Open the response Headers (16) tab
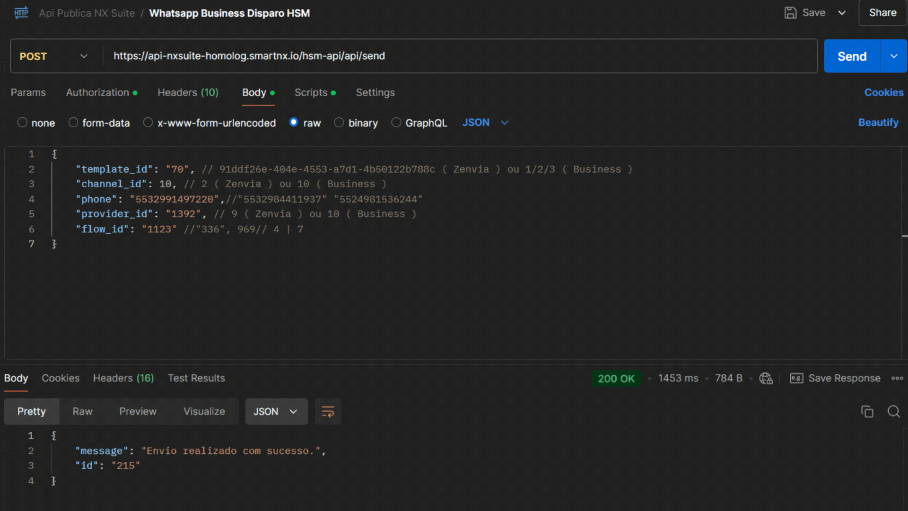908x511 pixels. [x=123, y=379]
